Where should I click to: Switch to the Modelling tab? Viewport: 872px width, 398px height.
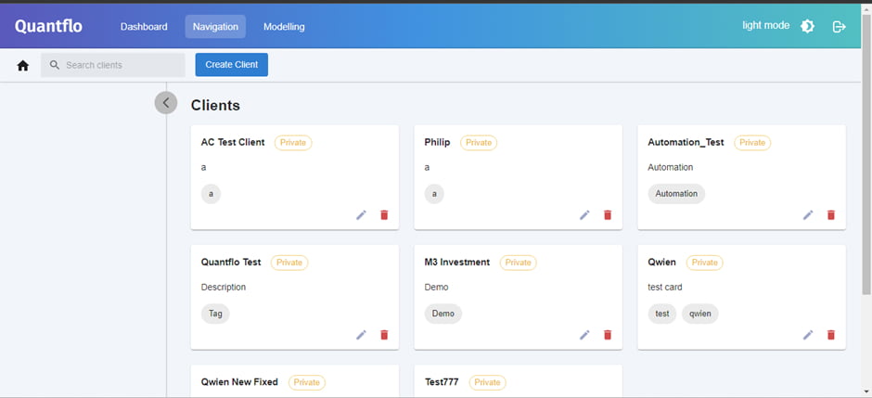(x=284, y=27)
